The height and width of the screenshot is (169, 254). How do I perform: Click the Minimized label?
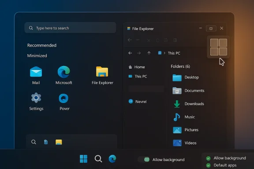(37, 55)
